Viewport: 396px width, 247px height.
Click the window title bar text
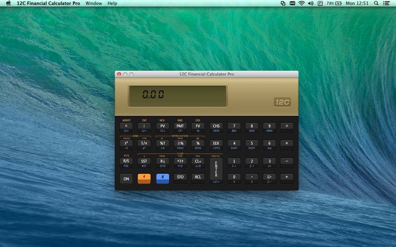pyautogui.click(x=206, y=74)
